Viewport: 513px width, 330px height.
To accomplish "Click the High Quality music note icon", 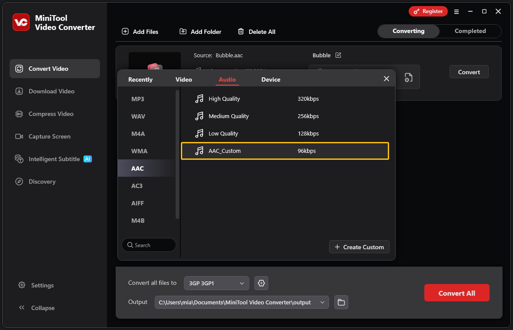I will (x=199, y=99).
